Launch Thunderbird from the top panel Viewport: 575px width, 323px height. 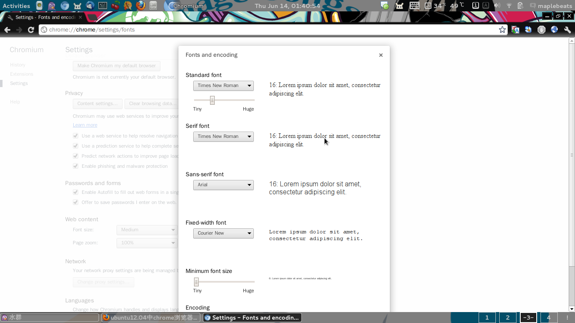(x=90, y=5)
